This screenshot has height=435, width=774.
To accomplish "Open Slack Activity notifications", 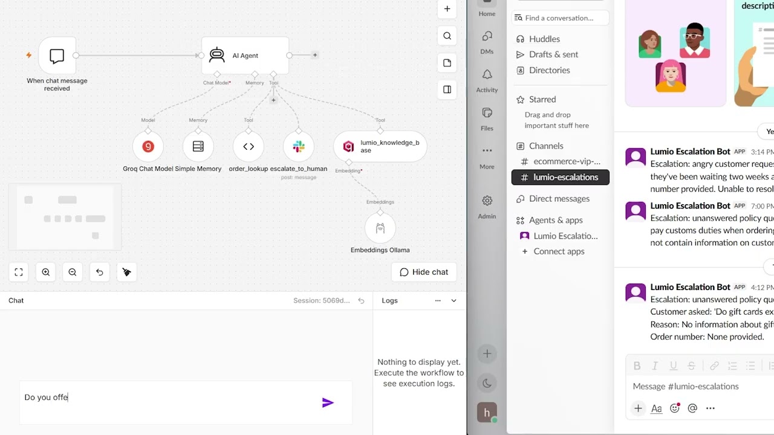I will tap(487, 80).
